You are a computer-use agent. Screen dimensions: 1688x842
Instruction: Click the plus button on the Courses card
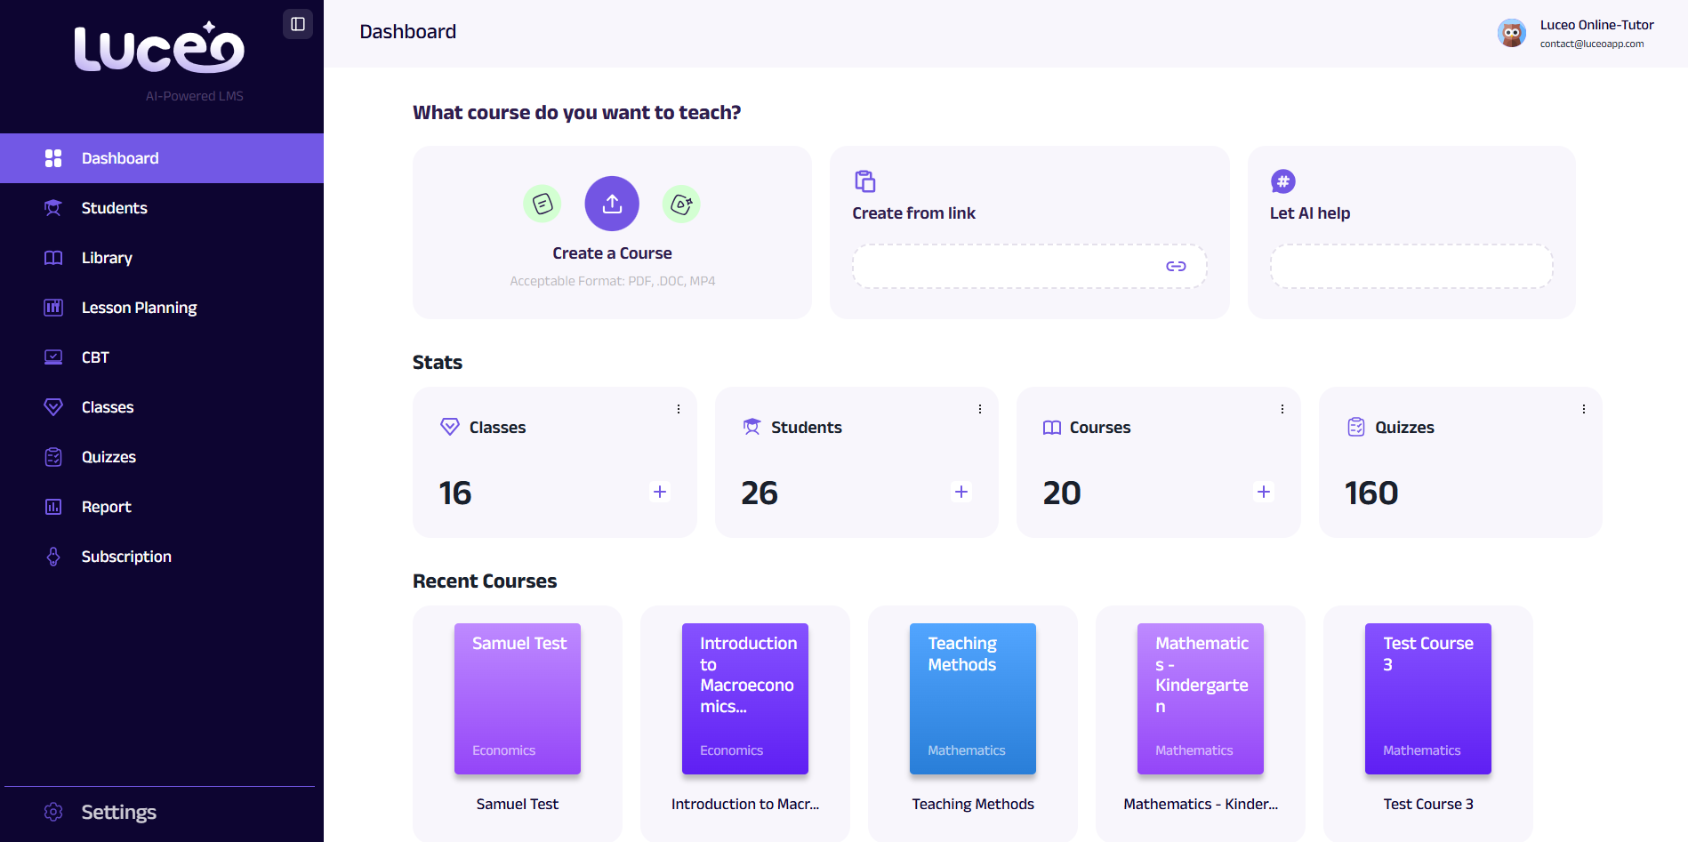coord(1263,491)
